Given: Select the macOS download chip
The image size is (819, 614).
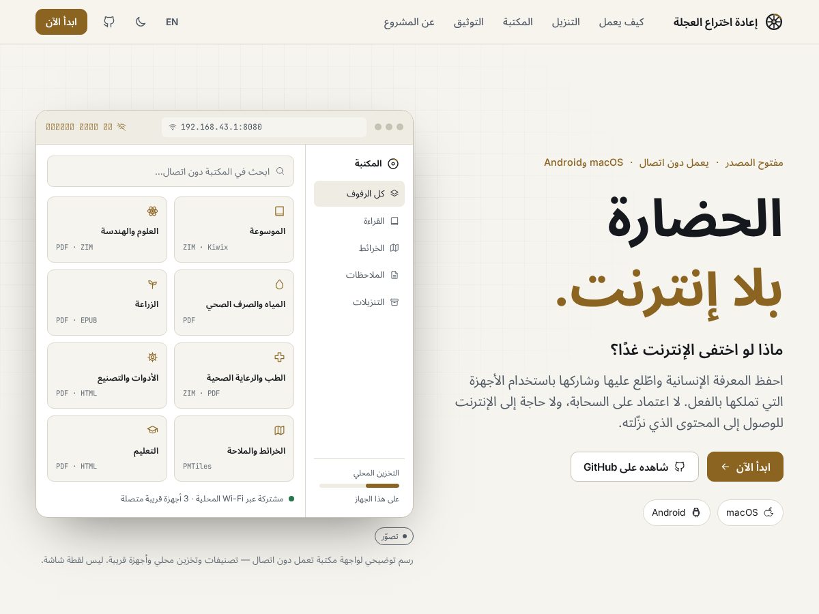Looking at the screenshot, I should (750, 512).
